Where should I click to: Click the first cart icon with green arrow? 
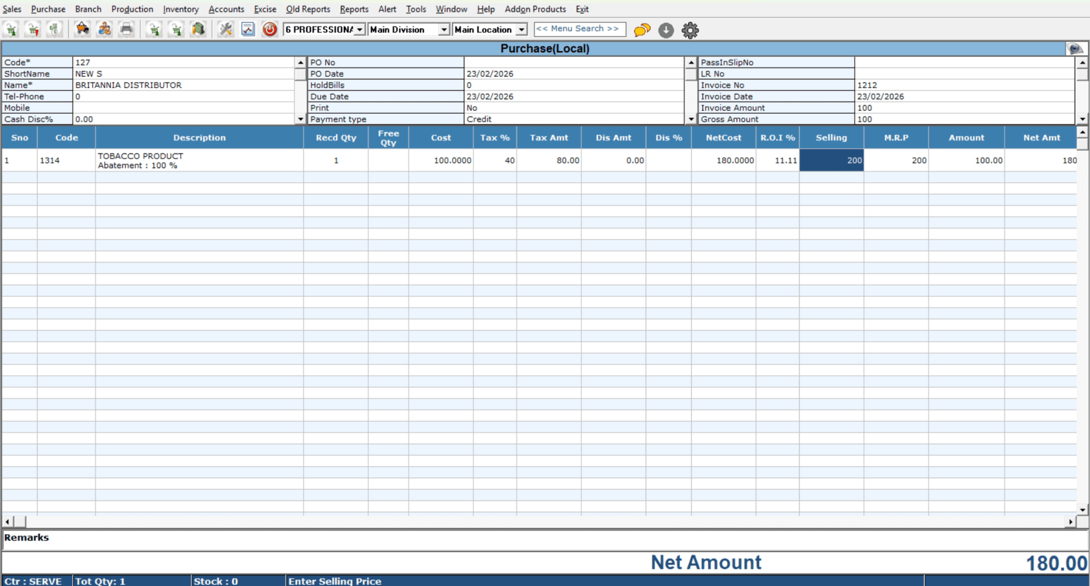pyautogui.click(x=11, y=29)
